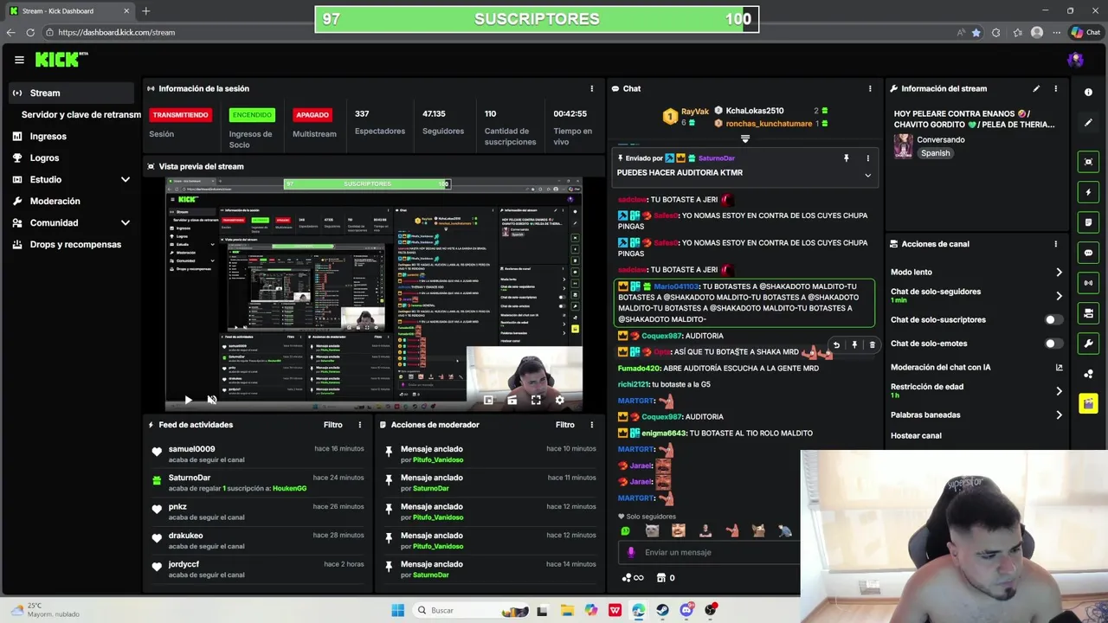Open Palabras baneadas arrow
This screenshot has height=623, width=1108.
1059,414
